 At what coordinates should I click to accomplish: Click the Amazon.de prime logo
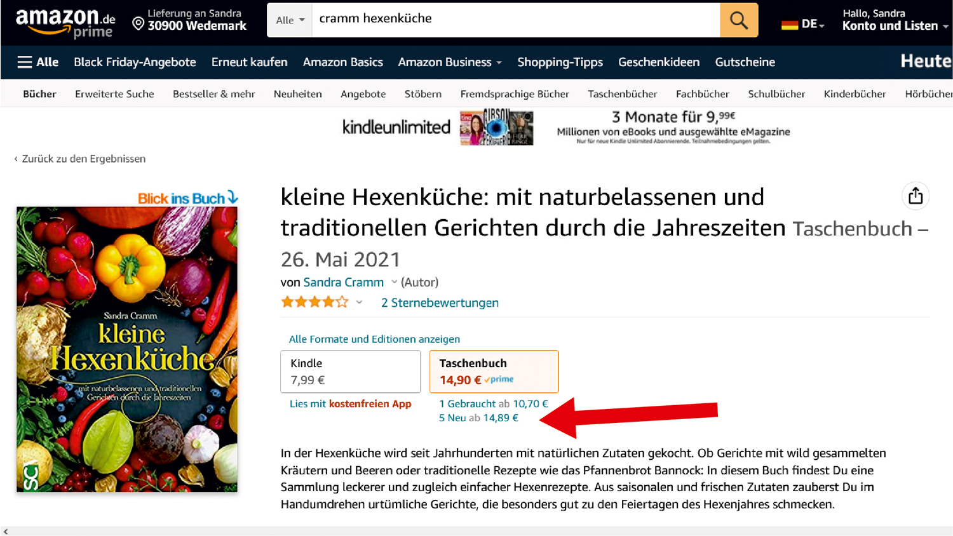click(65, 23)
